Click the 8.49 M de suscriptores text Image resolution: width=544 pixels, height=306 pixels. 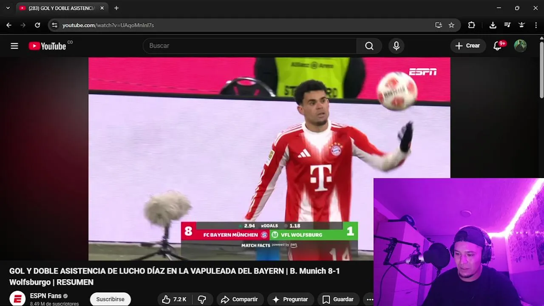54,304
